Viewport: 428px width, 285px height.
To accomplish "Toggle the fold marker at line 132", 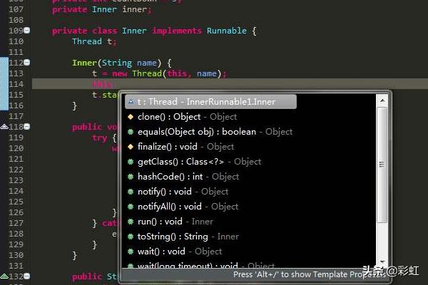I will (x=27, y=276).
